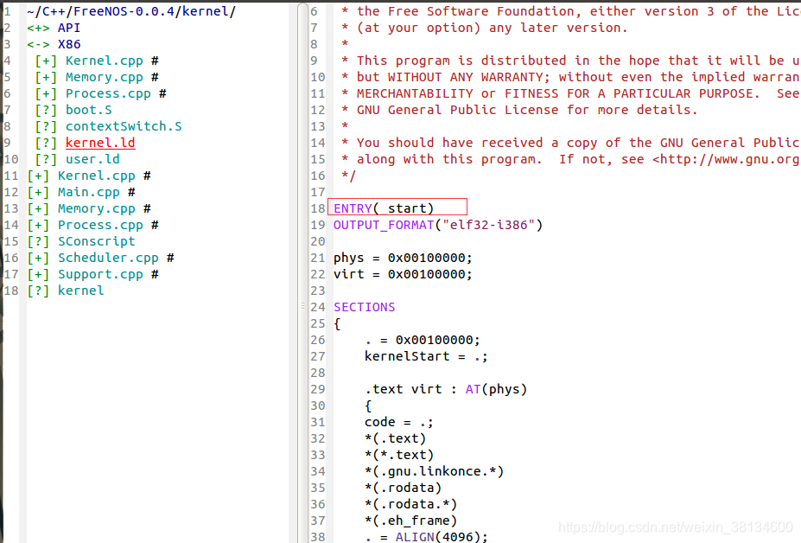The height and width of the screenshot is (543, 801).
Task: Click line number 24 in editor gutter
Action: tap(318, 307)
